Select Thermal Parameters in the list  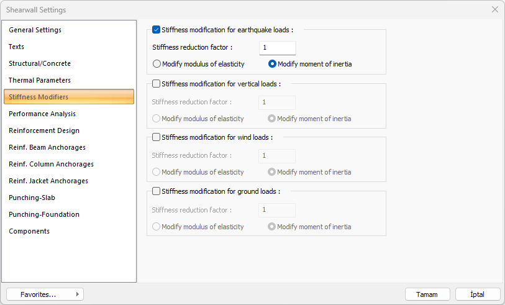click(40, 80)
